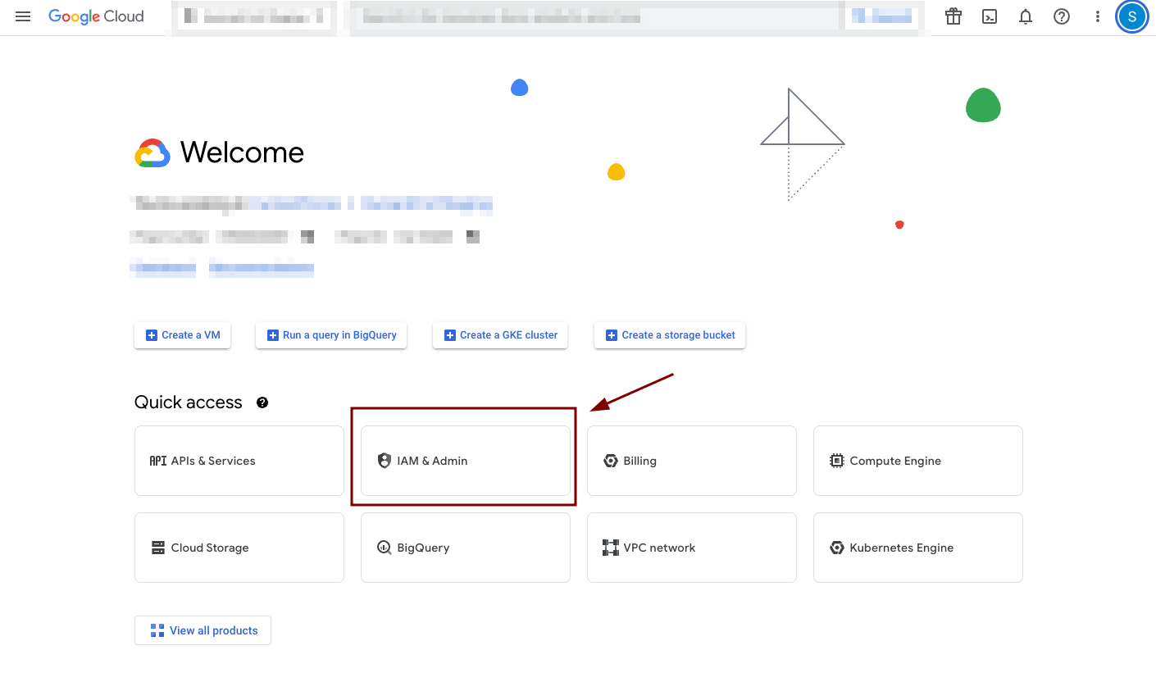The image size is (1156, 673).
Task: Click the Quick access help icon
Action: [262, 402]
